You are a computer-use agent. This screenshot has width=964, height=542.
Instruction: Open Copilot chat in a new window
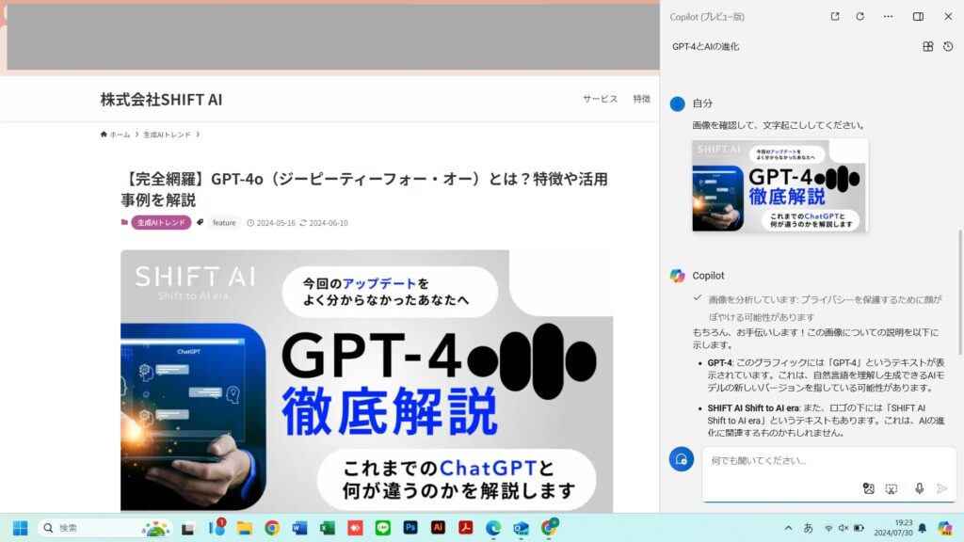[x=834, y=17]
